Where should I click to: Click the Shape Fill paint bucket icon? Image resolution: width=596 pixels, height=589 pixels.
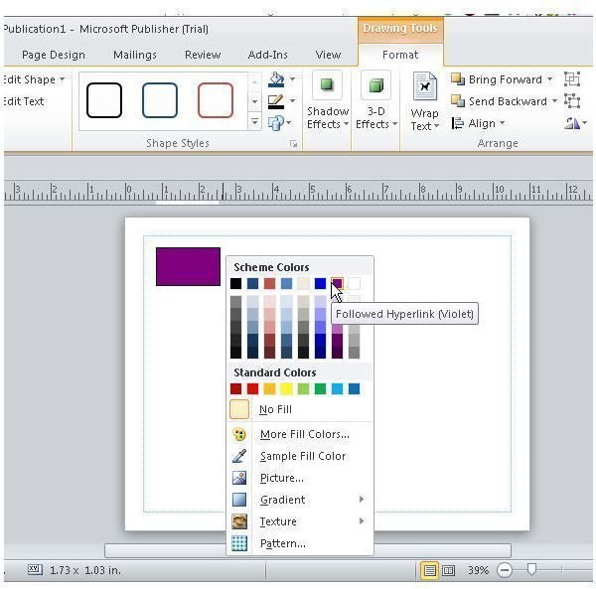277,79
